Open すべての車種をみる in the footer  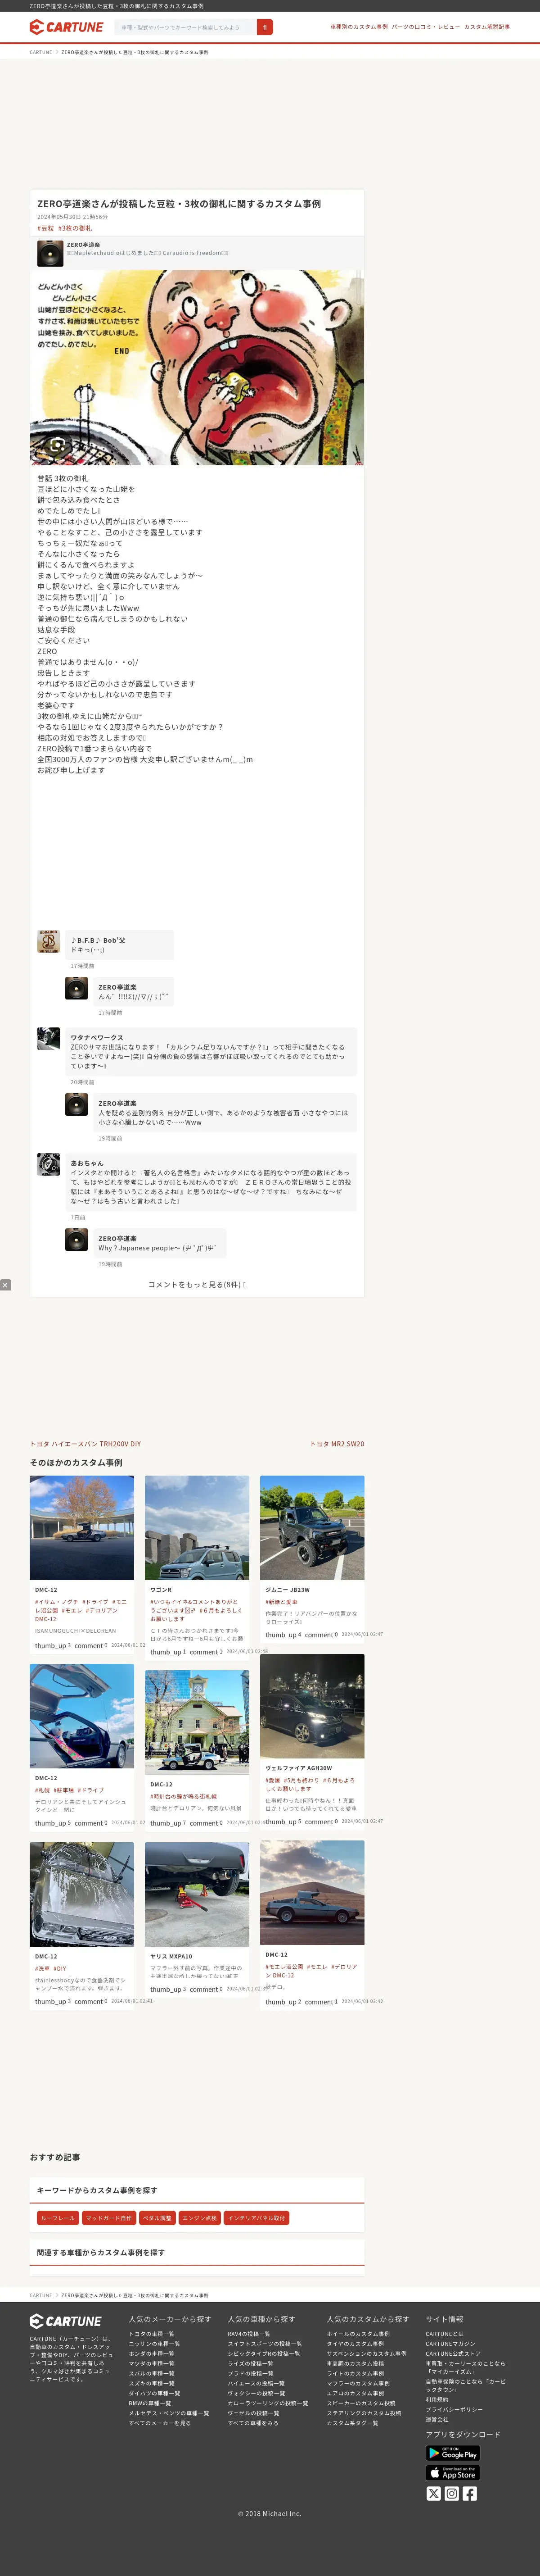[252, 2423]
